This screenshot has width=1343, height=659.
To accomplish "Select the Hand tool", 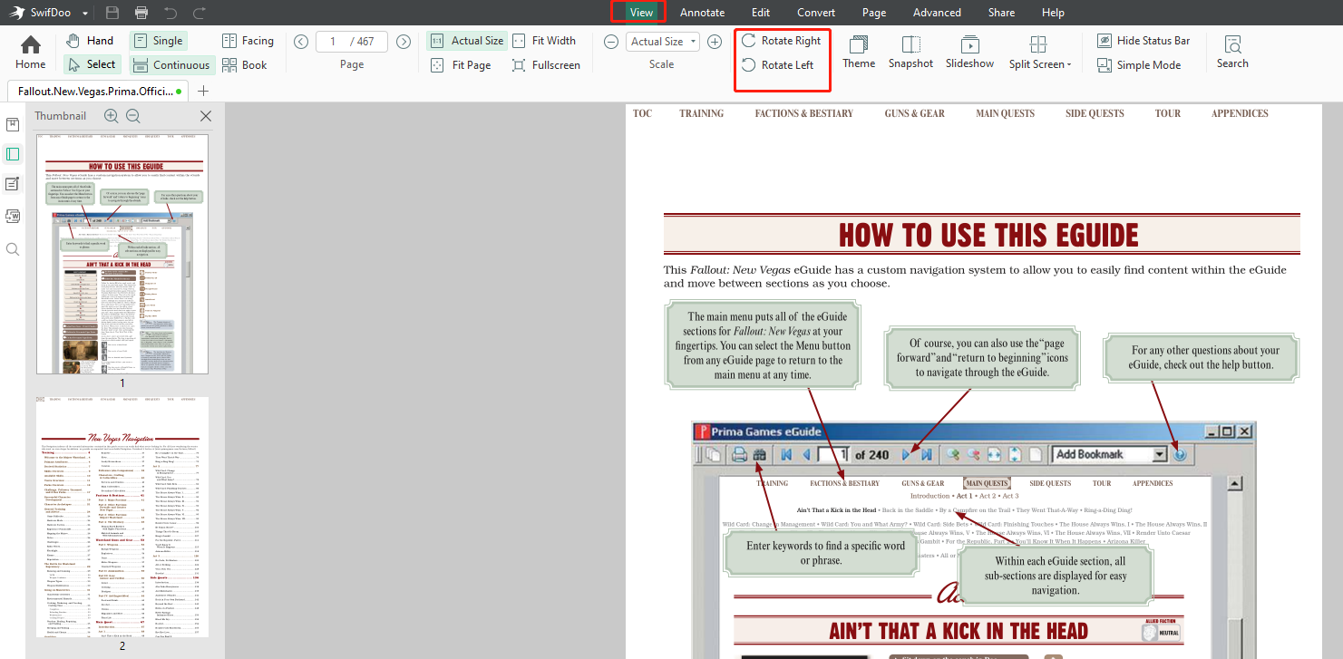I will (91, 41).
